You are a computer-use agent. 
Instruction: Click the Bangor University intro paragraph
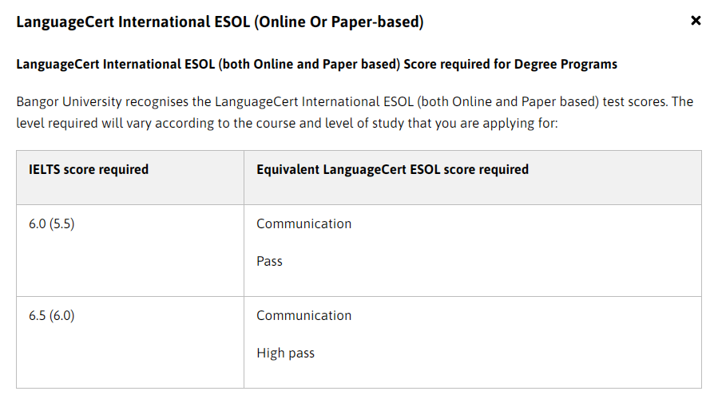coord(355,113)
